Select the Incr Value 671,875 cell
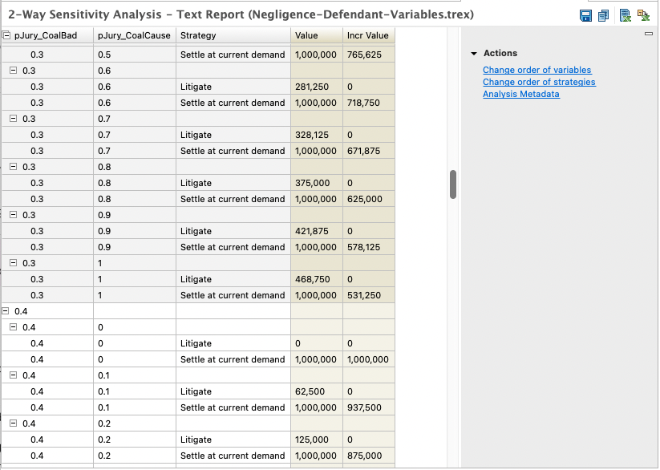This screenshot has height=470, width=660. 369,151
